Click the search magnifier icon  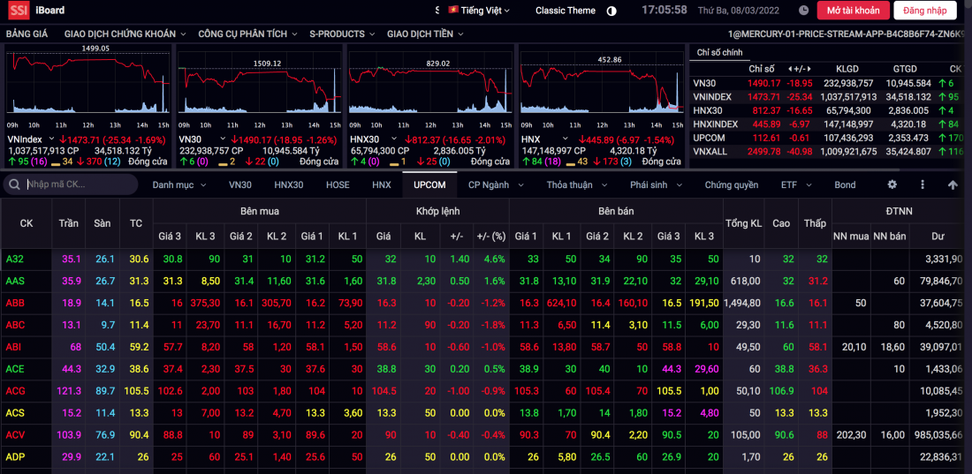coord(15,184)
